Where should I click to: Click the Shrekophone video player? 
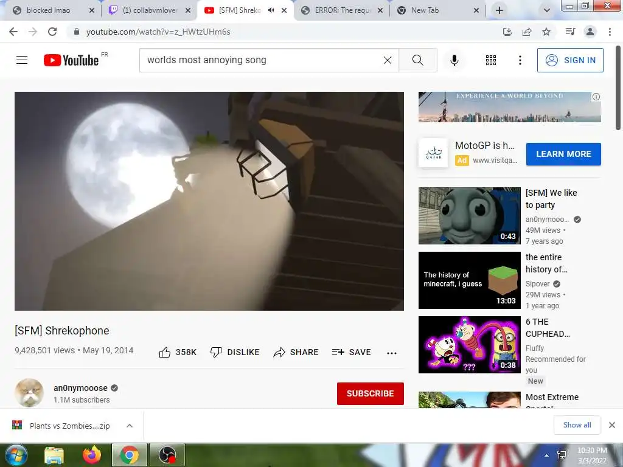[x=209, y=201]
